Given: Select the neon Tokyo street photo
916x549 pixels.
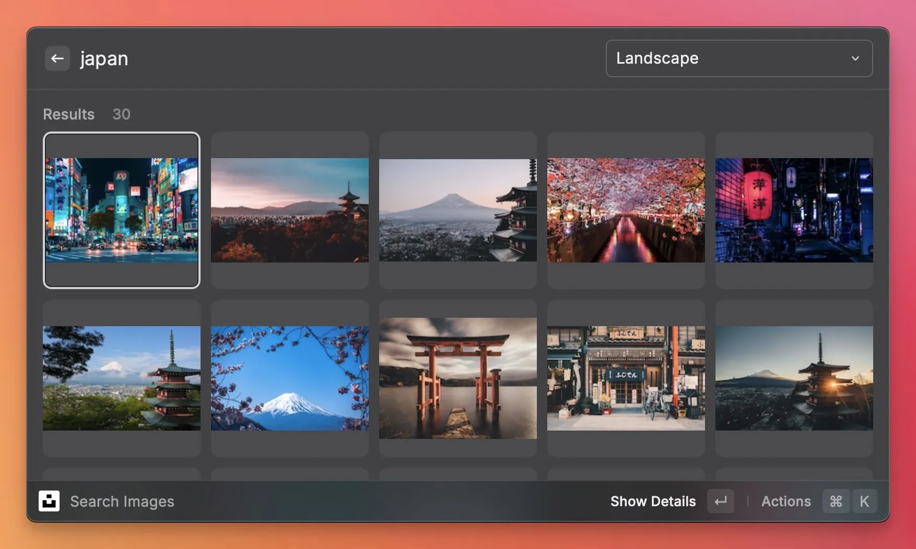Looking at the screenshot, I should pyautogui.click(x=122, y=210).
